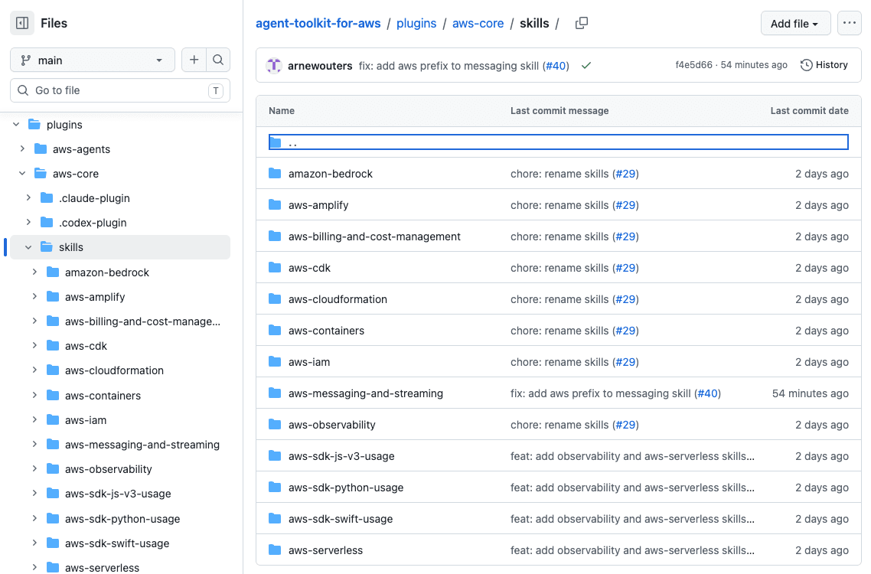Click folder icon of aws-amplify table row
The height and width of the screenshot is (574, 871).
point(275,205)
